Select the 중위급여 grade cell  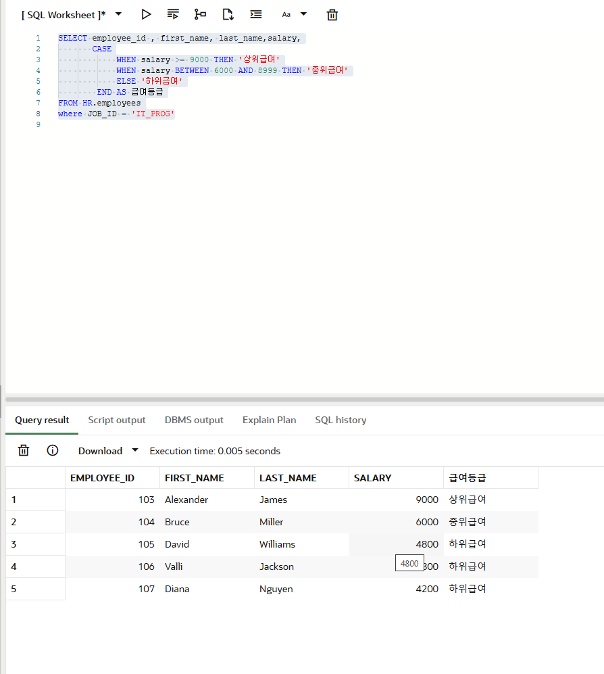490,522
